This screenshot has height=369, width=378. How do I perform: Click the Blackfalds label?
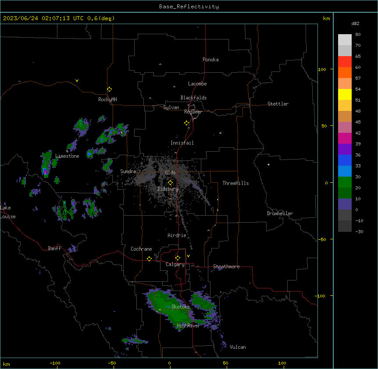[x=193, y=98]
